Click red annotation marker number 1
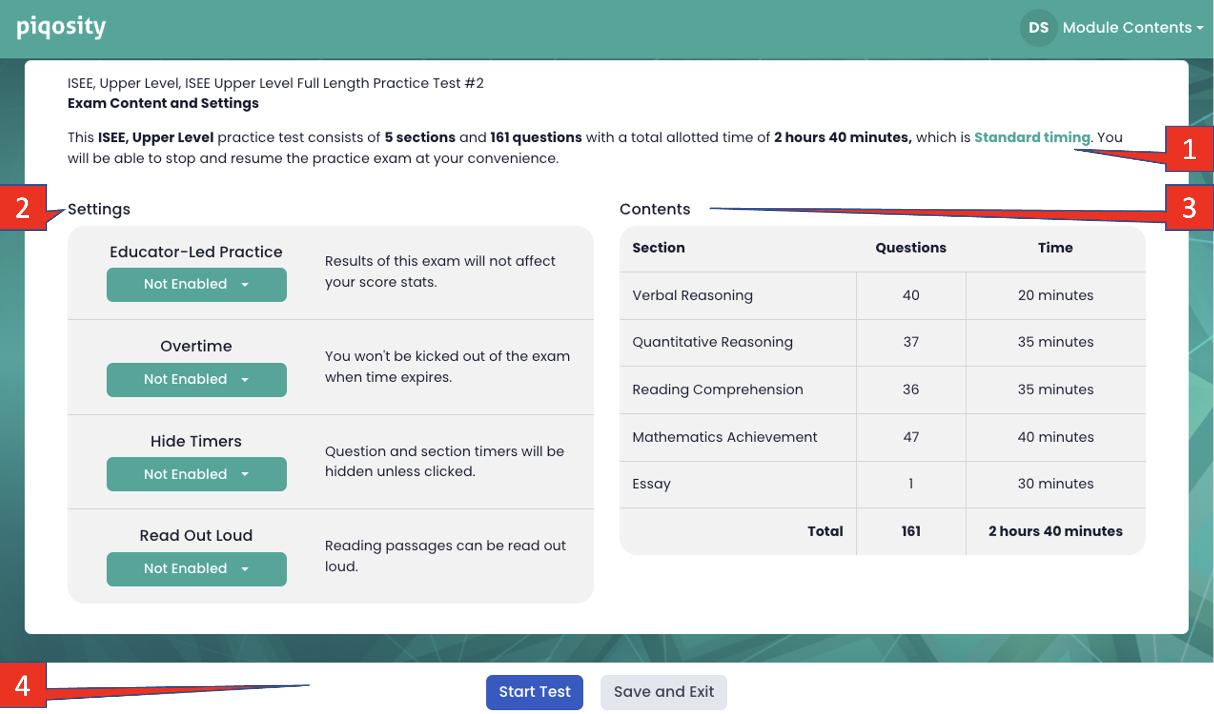This screenshot has width=1214, height=714. (x=1189, y=149)
